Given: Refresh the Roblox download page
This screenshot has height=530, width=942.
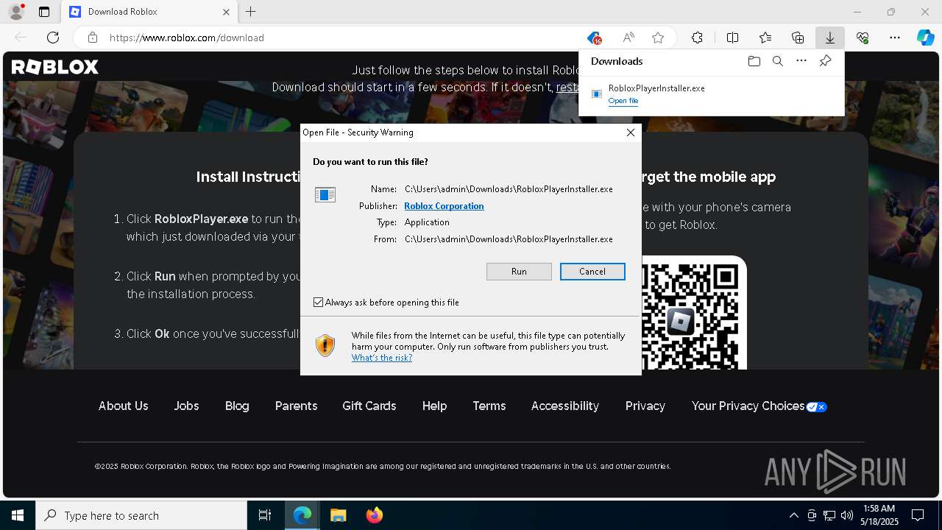Looking at the screenshot, I should [x=53, y=38].
